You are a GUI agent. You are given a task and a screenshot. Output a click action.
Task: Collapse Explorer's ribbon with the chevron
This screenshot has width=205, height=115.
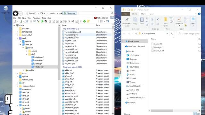coord(196,14)
